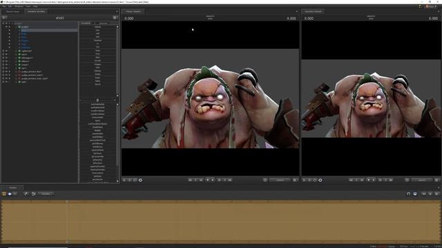Switch timeline to Graph Editor mode
The width and height of the screenshot is (442, 248).
coord(15,194)
